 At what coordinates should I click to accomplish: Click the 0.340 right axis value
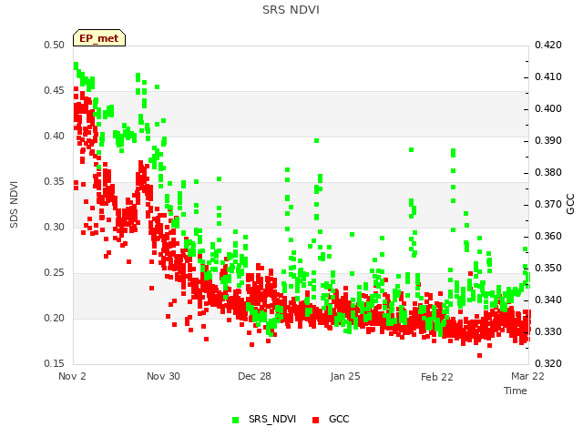click(548, 300)
